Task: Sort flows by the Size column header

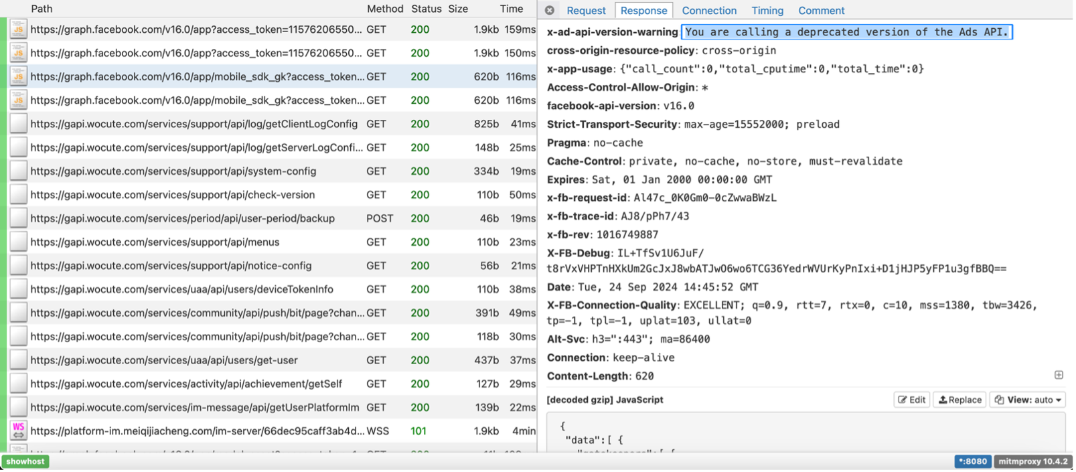Action: click(458, 9)
